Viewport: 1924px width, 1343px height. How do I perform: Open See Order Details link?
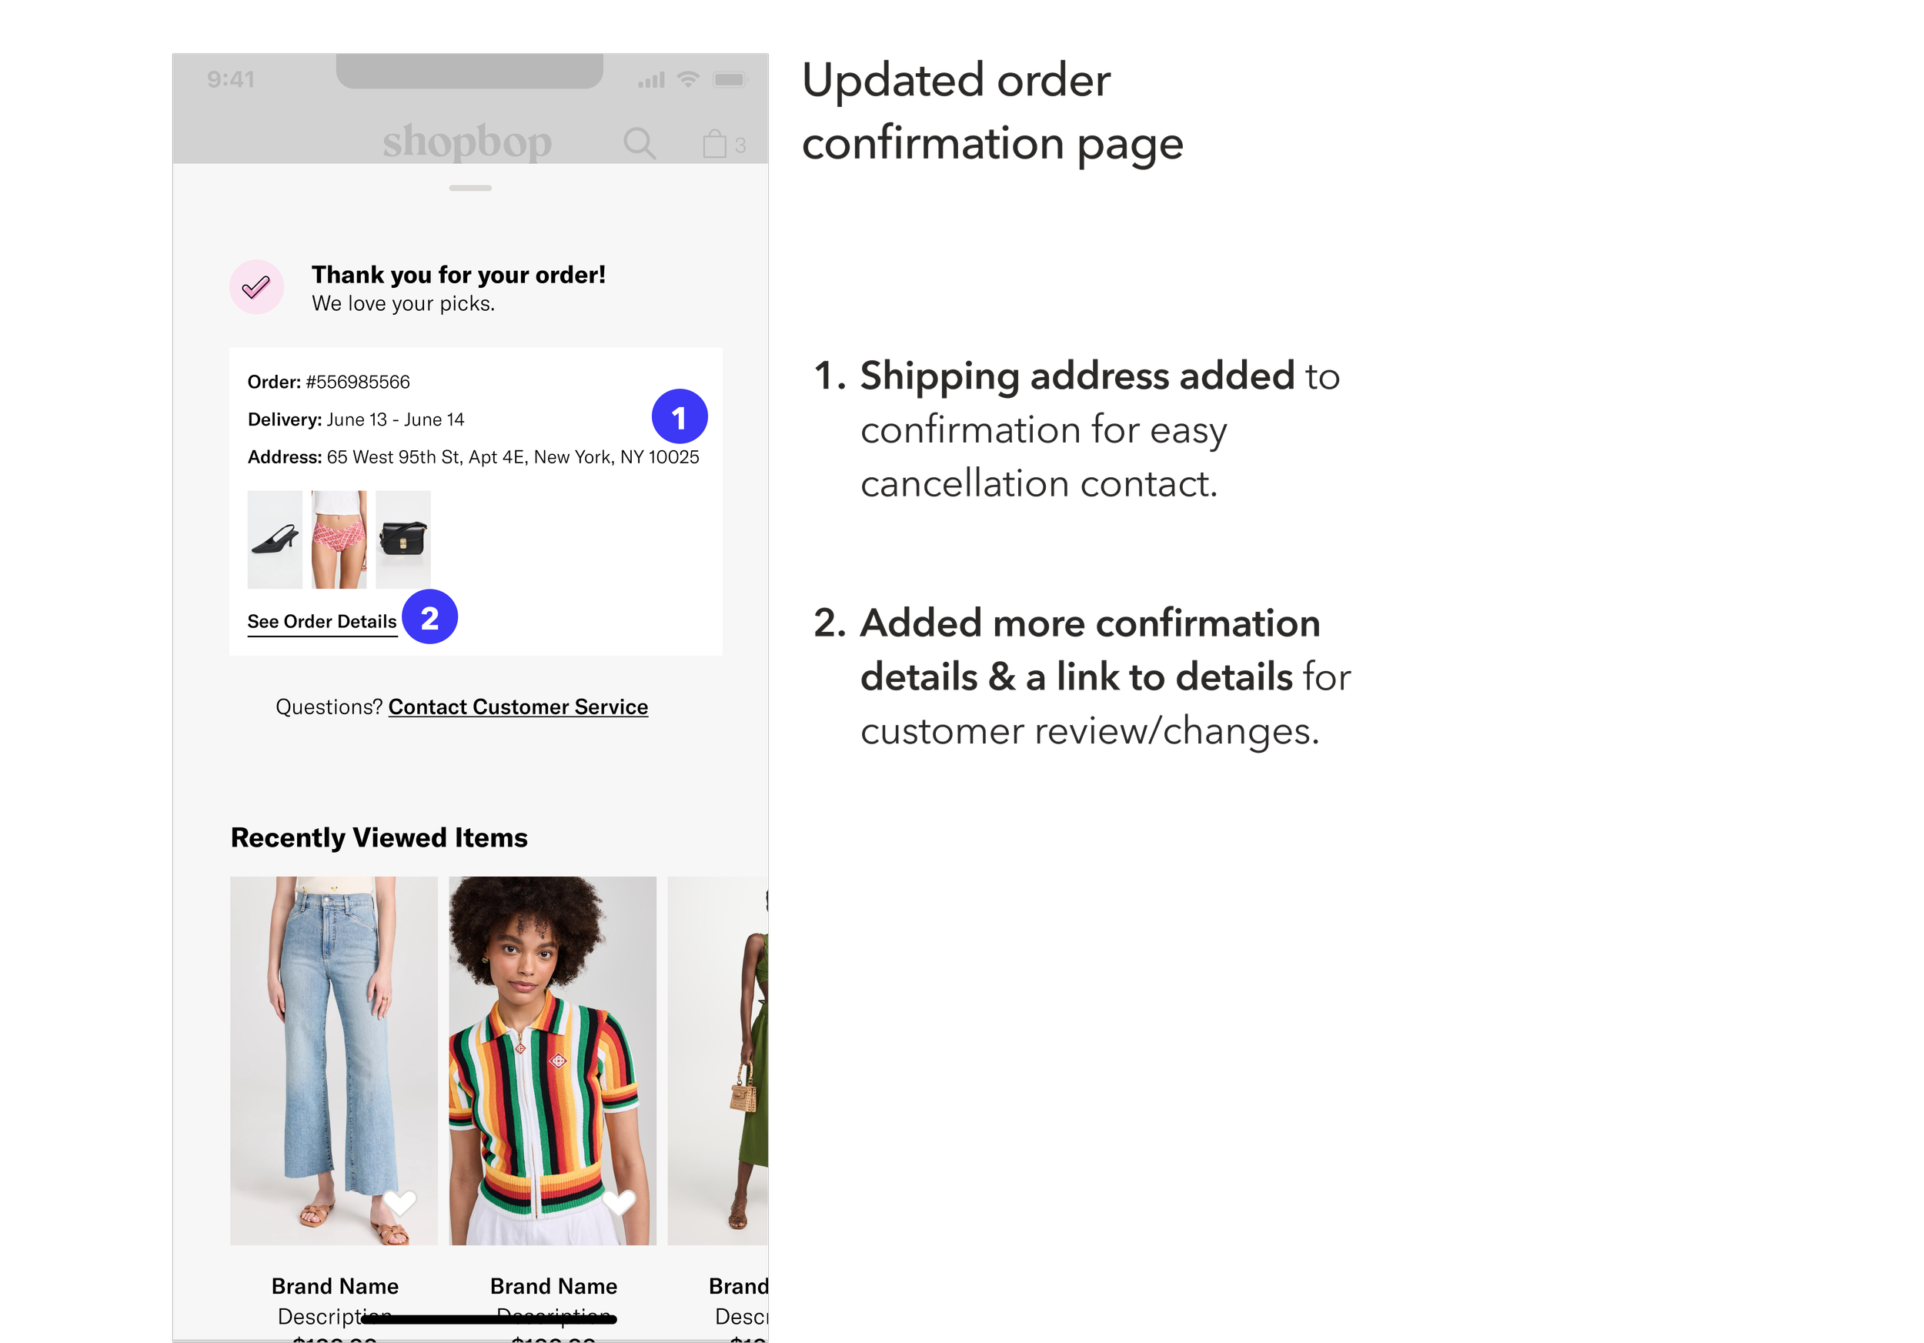pyautogui.click(x=322, y=623)
